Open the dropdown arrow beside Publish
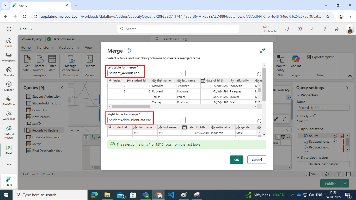The image size is (356, 200). 345,183
